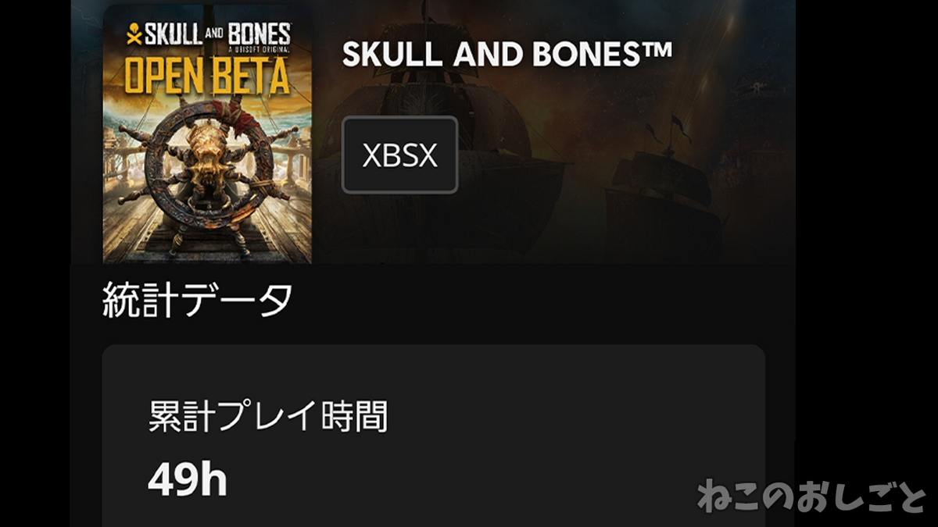Click the ねこのおしごと watermark
This screenshot has width=938, height=527.
point(811,496)
